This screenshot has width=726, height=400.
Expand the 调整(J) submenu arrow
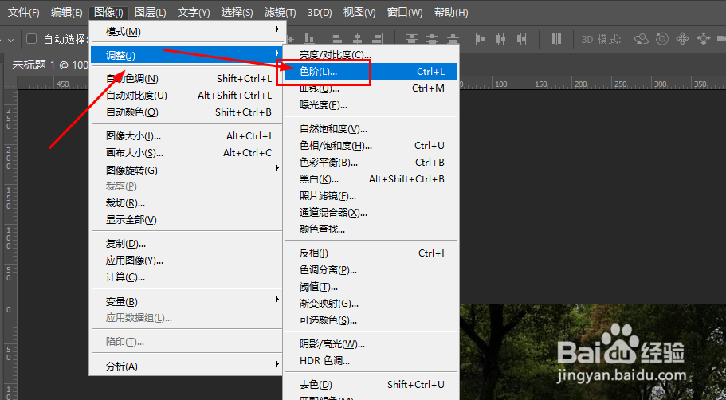tap(277, 53)
